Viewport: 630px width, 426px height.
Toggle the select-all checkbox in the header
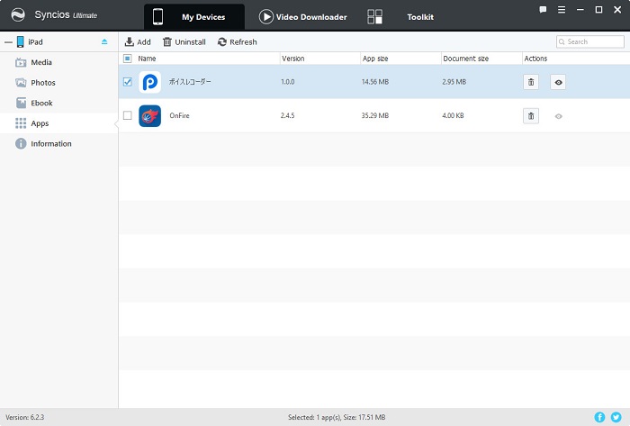[127, 59]
